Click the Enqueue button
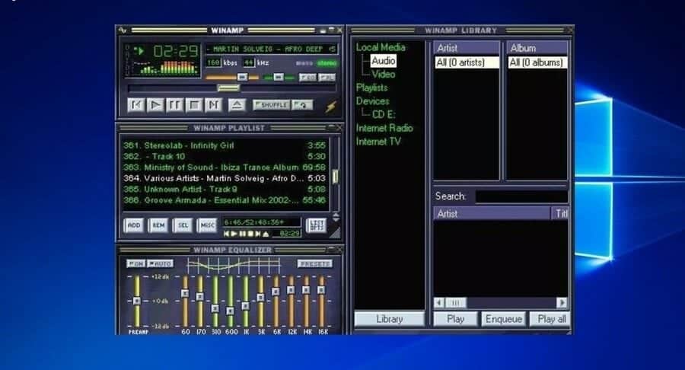 point(503,319)
